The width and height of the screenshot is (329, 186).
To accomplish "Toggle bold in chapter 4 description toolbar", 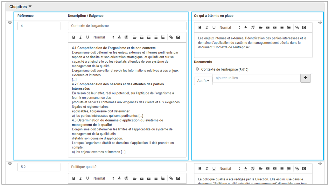I will [73, 37].
